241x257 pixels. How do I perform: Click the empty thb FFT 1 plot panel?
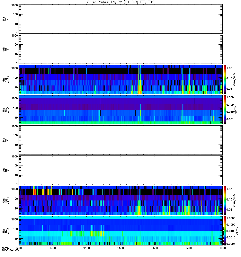click(x=121, y=19)
